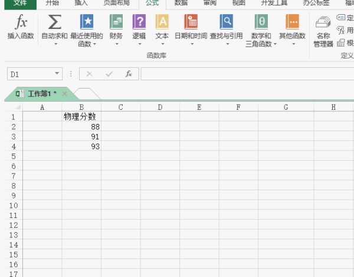Select column G header
Screen dimensions: 354x277
click(286, 107)
